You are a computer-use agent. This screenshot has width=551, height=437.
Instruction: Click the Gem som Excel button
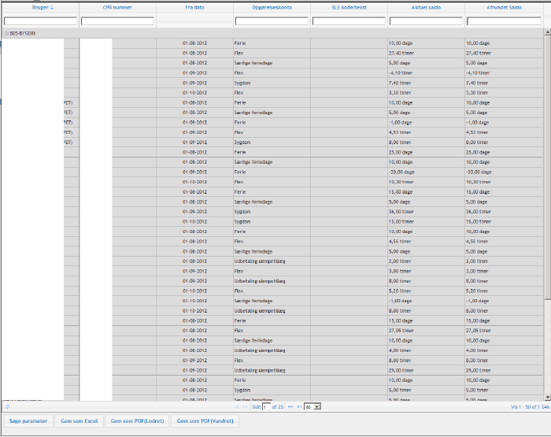coord(80,421)
